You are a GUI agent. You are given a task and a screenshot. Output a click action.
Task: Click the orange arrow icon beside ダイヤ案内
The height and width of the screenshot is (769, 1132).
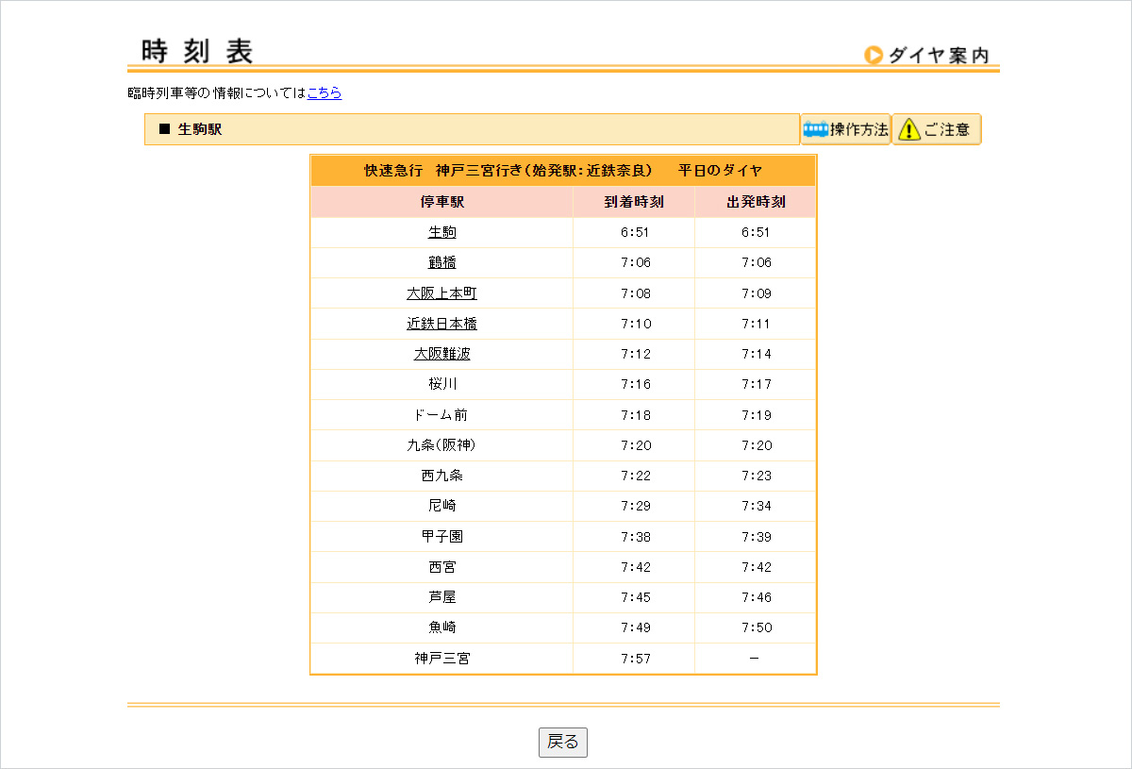tap(874, 56)
